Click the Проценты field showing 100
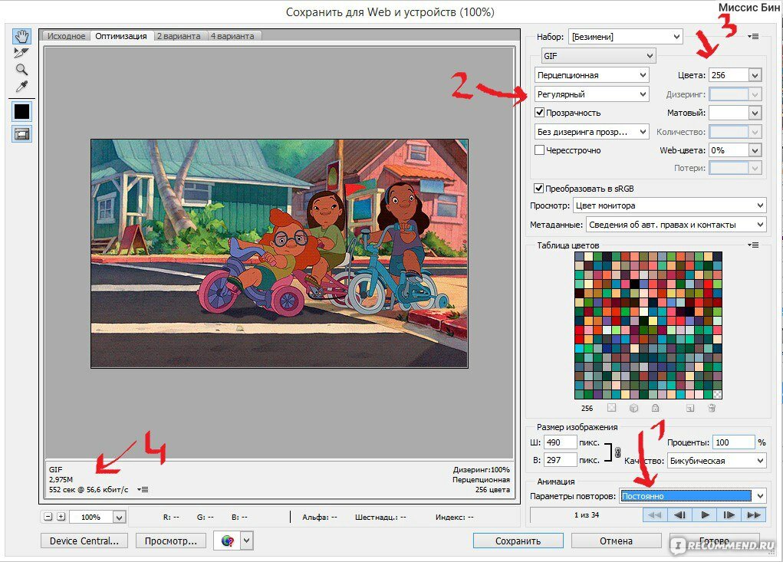The image size is (783, 562). 733,442
